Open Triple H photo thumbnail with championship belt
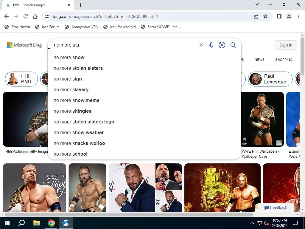This screenshot has height=229, width=305. 35,188
